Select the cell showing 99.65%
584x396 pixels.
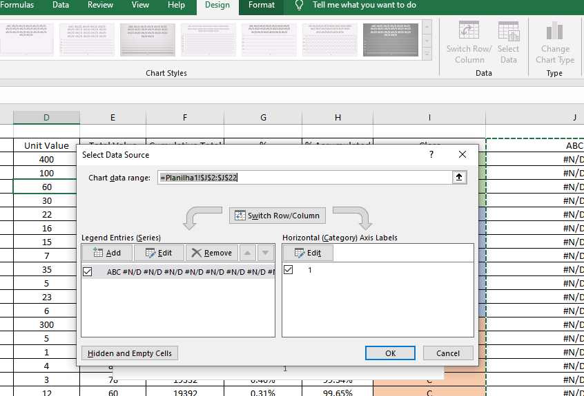pyautogui.click(x=338, y=392)
